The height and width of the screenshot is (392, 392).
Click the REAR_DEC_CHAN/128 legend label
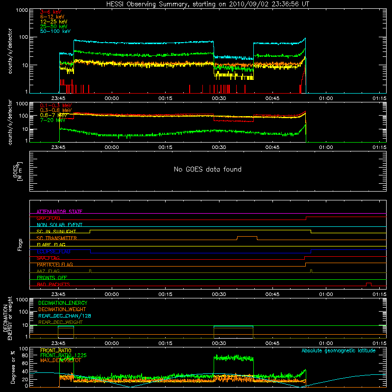point(65,316)
